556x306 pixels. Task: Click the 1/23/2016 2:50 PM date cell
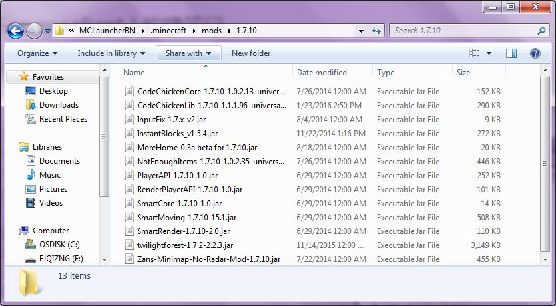329,106
